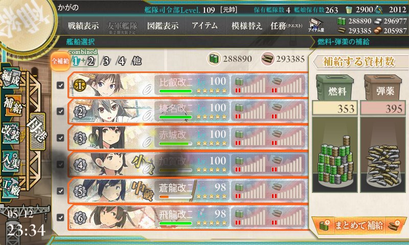Toggle the checkbox beside 赤城改
The width and height of the screenshot is (409, 245).
point(60,138)
